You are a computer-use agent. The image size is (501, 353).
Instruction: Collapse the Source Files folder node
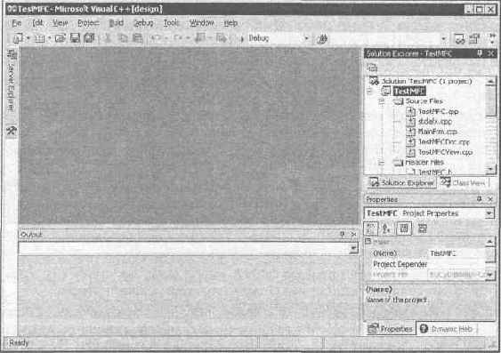coord(381,101)
